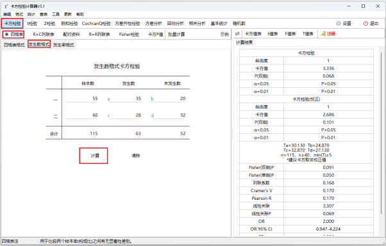The height and width of the screenshot is (246, 386).
Task: Open the 基本统计 module
Action: click(219, 23)
